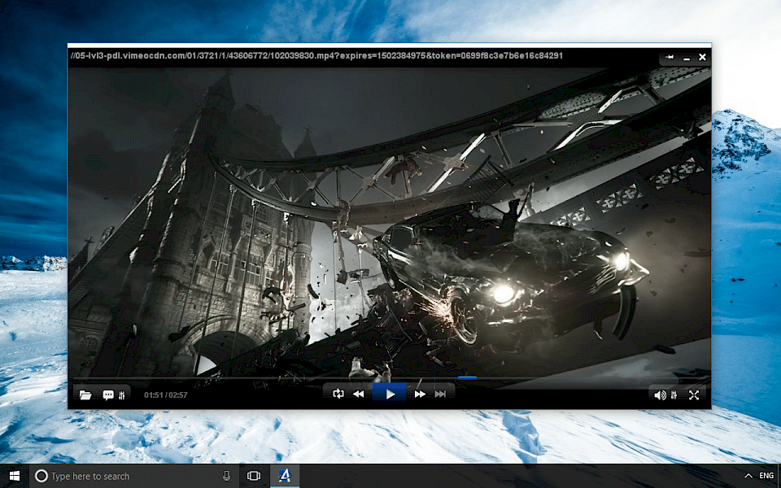Change ENG input language indicator
This screenshot has width=781, height=488.
(x=766, y=476)
